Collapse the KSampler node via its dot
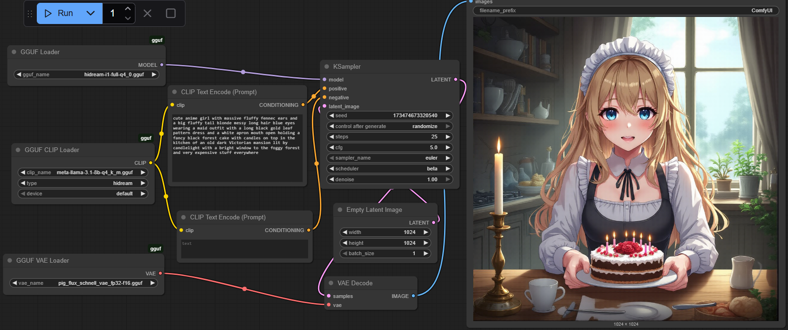Viewport: 788px width, 330px height. tap(327, 67)
